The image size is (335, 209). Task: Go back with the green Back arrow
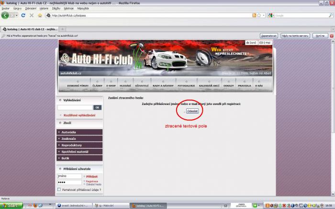pos(5,15)
